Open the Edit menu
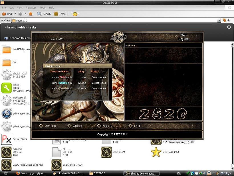 point(11,7)
